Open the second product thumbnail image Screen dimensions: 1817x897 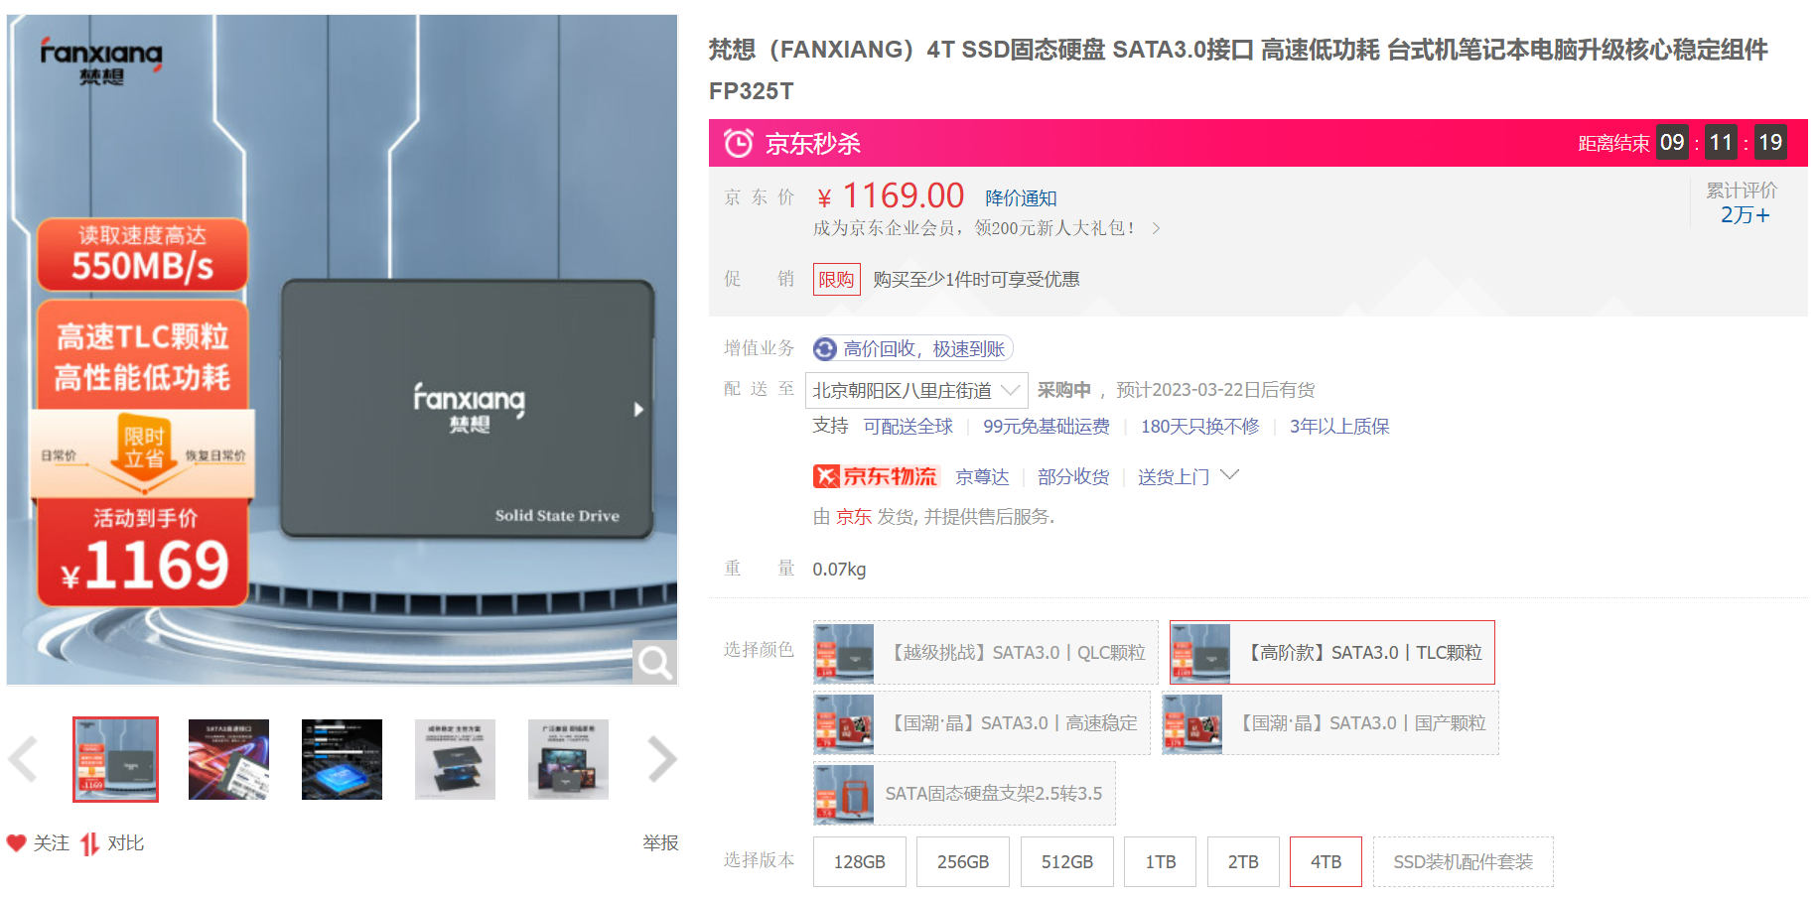228,759
